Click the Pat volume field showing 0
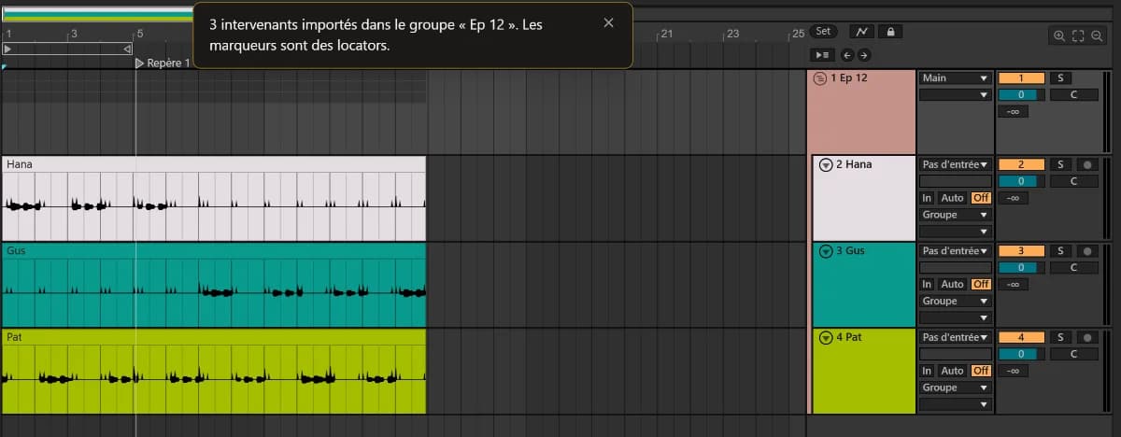 pos(1020,354)
